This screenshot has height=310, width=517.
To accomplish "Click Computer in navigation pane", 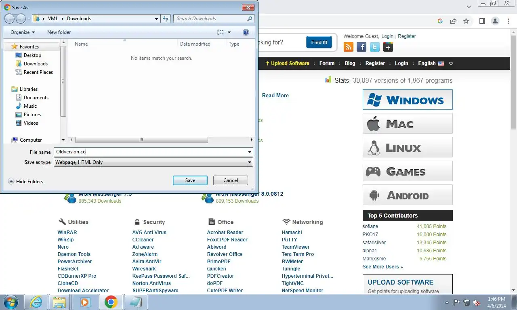I will pyautogui.click(x=31, y=140).
